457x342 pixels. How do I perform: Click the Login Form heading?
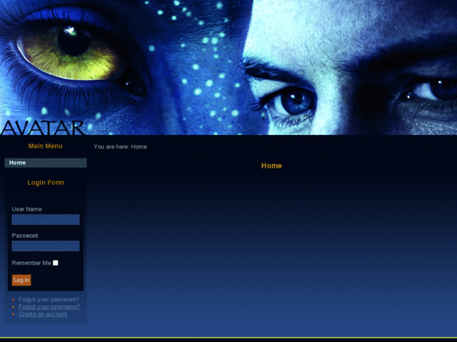pyautogui.click(x=45, y=183)
